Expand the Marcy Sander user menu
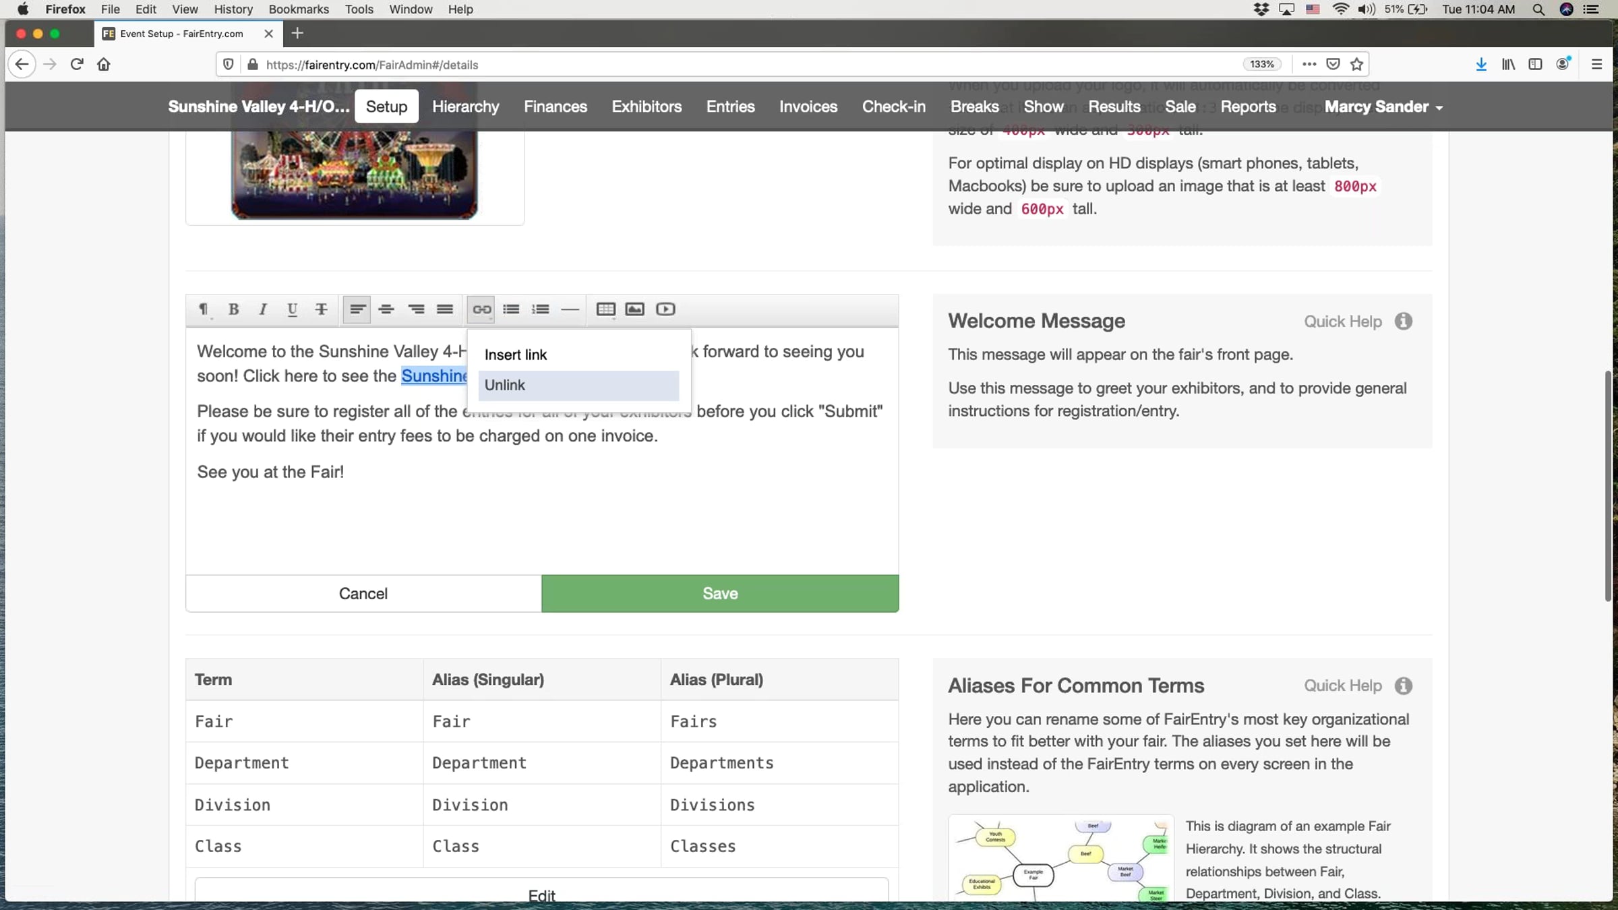Screen dimensions: 1618x910 tap(1383, 107)
